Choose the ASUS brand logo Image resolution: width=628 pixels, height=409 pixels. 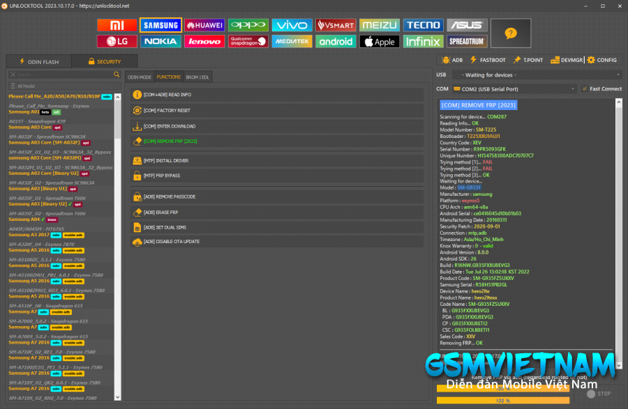pyautogui.click(x=467, y=25)
